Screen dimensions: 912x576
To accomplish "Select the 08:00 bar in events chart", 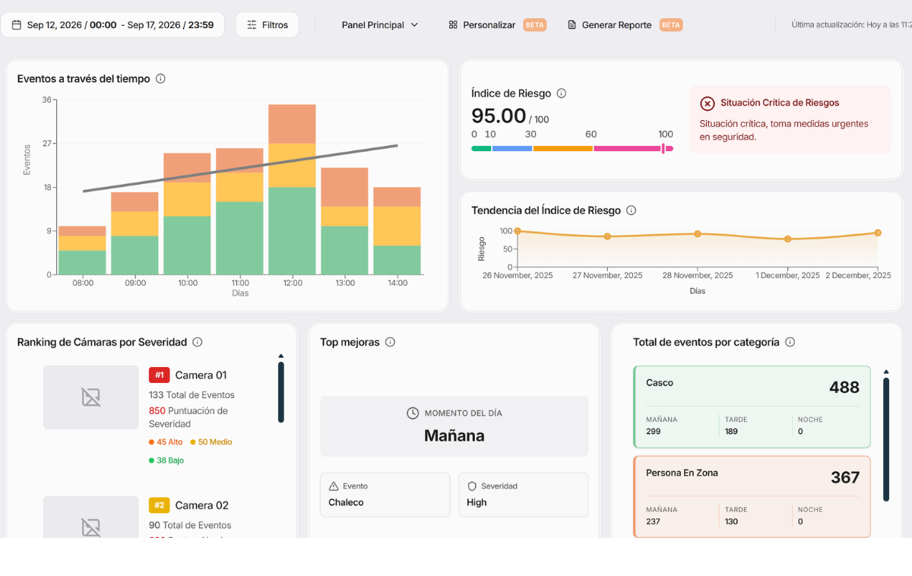I will coord(83,250).
